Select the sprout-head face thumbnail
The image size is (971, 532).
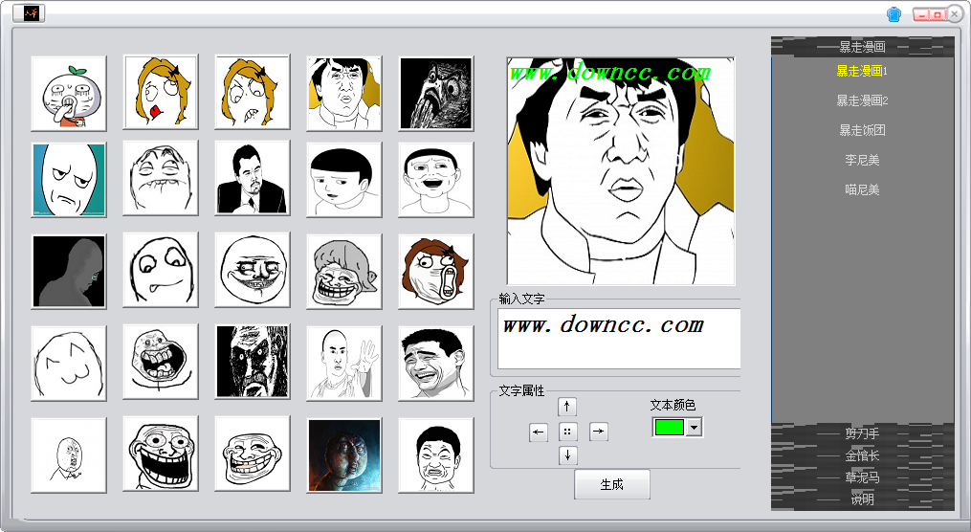click(69, 94)
